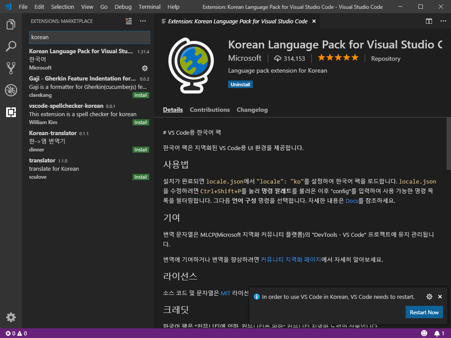Viewport: 451px width, 338px height.
Task: Click the Microsoft publisher link
Action: click(x=245, y=58)
